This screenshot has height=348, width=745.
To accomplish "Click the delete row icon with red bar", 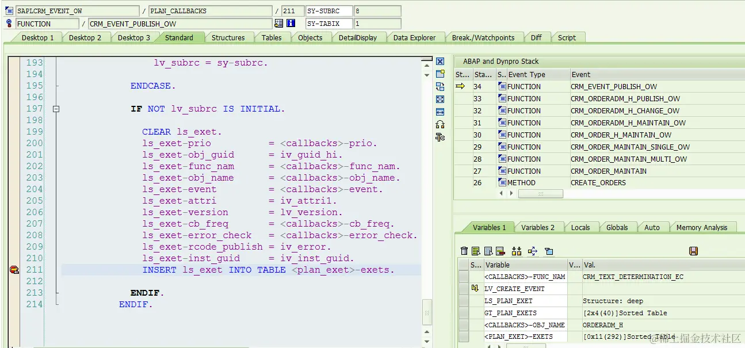I will click(x=500, y=251).
